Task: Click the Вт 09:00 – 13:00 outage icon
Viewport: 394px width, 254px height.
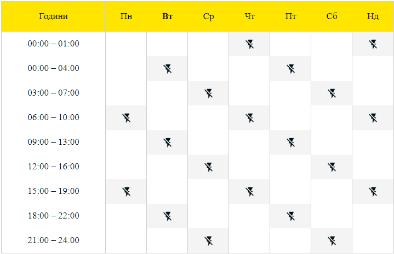Action: point(167,143)
